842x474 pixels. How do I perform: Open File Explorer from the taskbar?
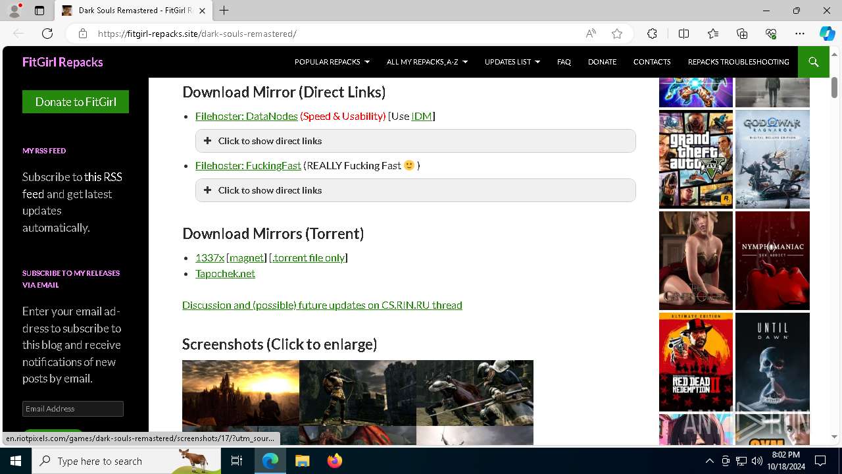tap(302, 461)
